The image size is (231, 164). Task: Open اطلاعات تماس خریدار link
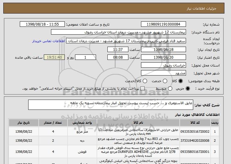point(49,41)
